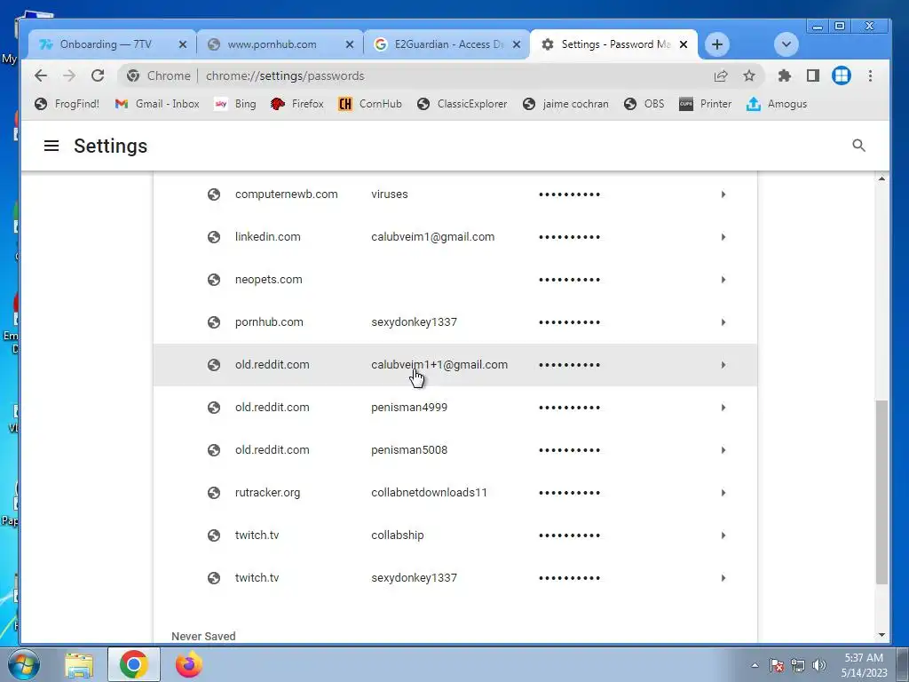The height and width of the screenshot is (682, 909).
Task: Open the volume speaker tray icon
Action: click(819, 665)
